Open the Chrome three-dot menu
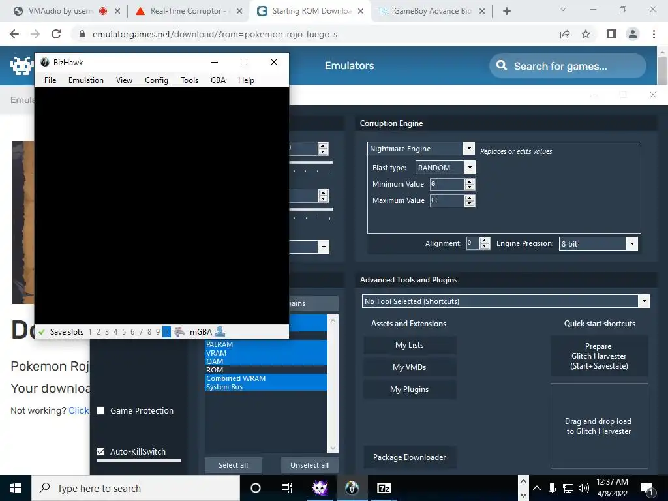 [654, 34]
